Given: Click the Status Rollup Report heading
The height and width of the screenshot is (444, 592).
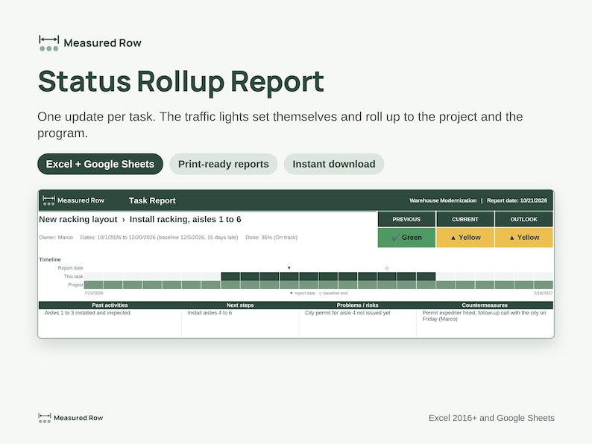Looking at the screenshot, I should point(181,81).
